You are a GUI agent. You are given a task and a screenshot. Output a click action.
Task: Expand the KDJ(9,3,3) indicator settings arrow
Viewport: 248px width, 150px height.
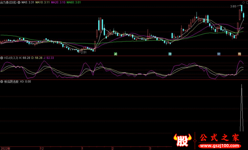click(2, 58)
